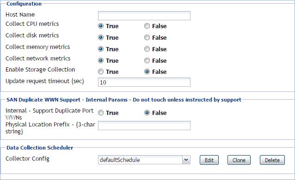
Task: Click the Physical Location Prefix input box
Action: click(x=144, y=126)
